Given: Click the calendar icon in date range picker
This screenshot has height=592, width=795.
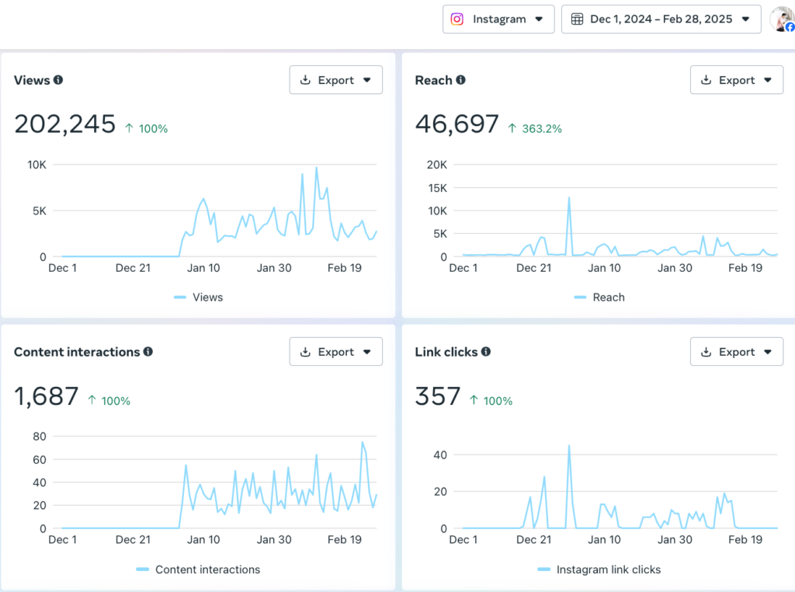Looking at the screenshot, I should coord(577,19).
